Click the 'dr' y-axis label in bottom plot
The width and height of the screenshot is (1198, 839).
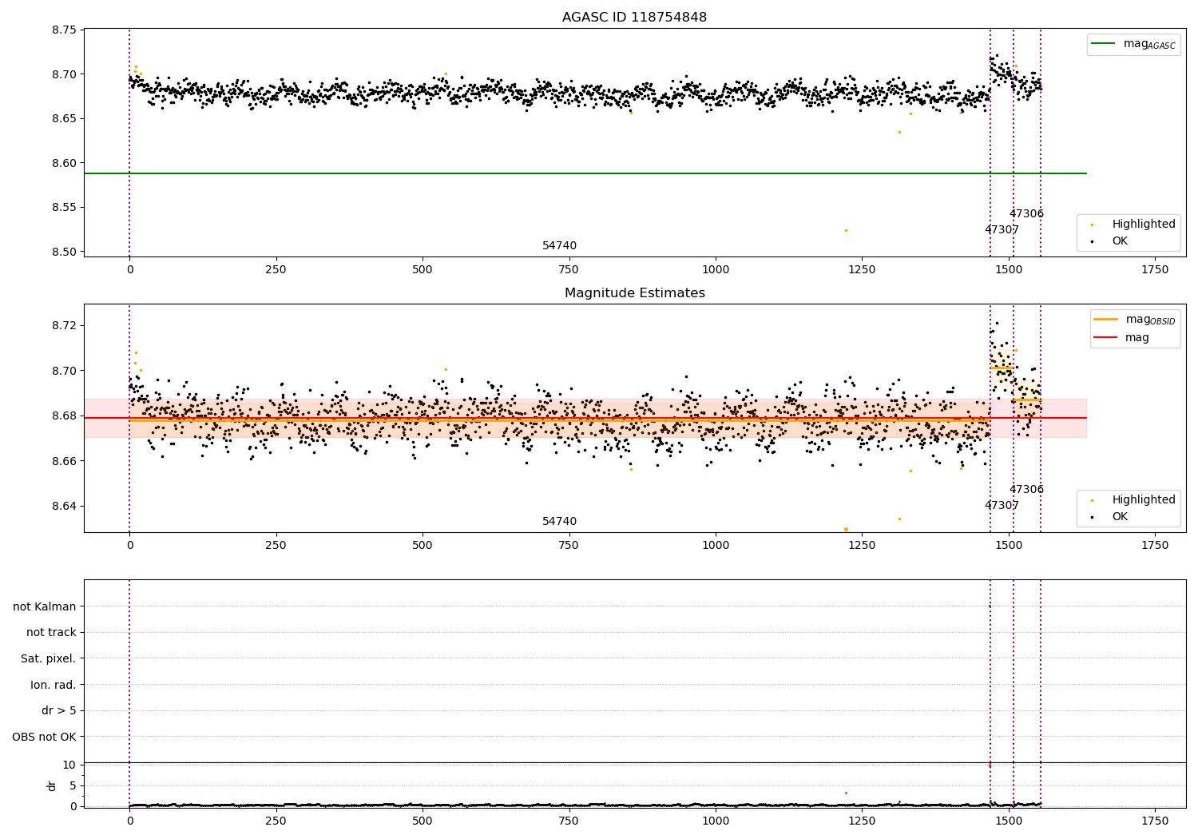point(52,785)
